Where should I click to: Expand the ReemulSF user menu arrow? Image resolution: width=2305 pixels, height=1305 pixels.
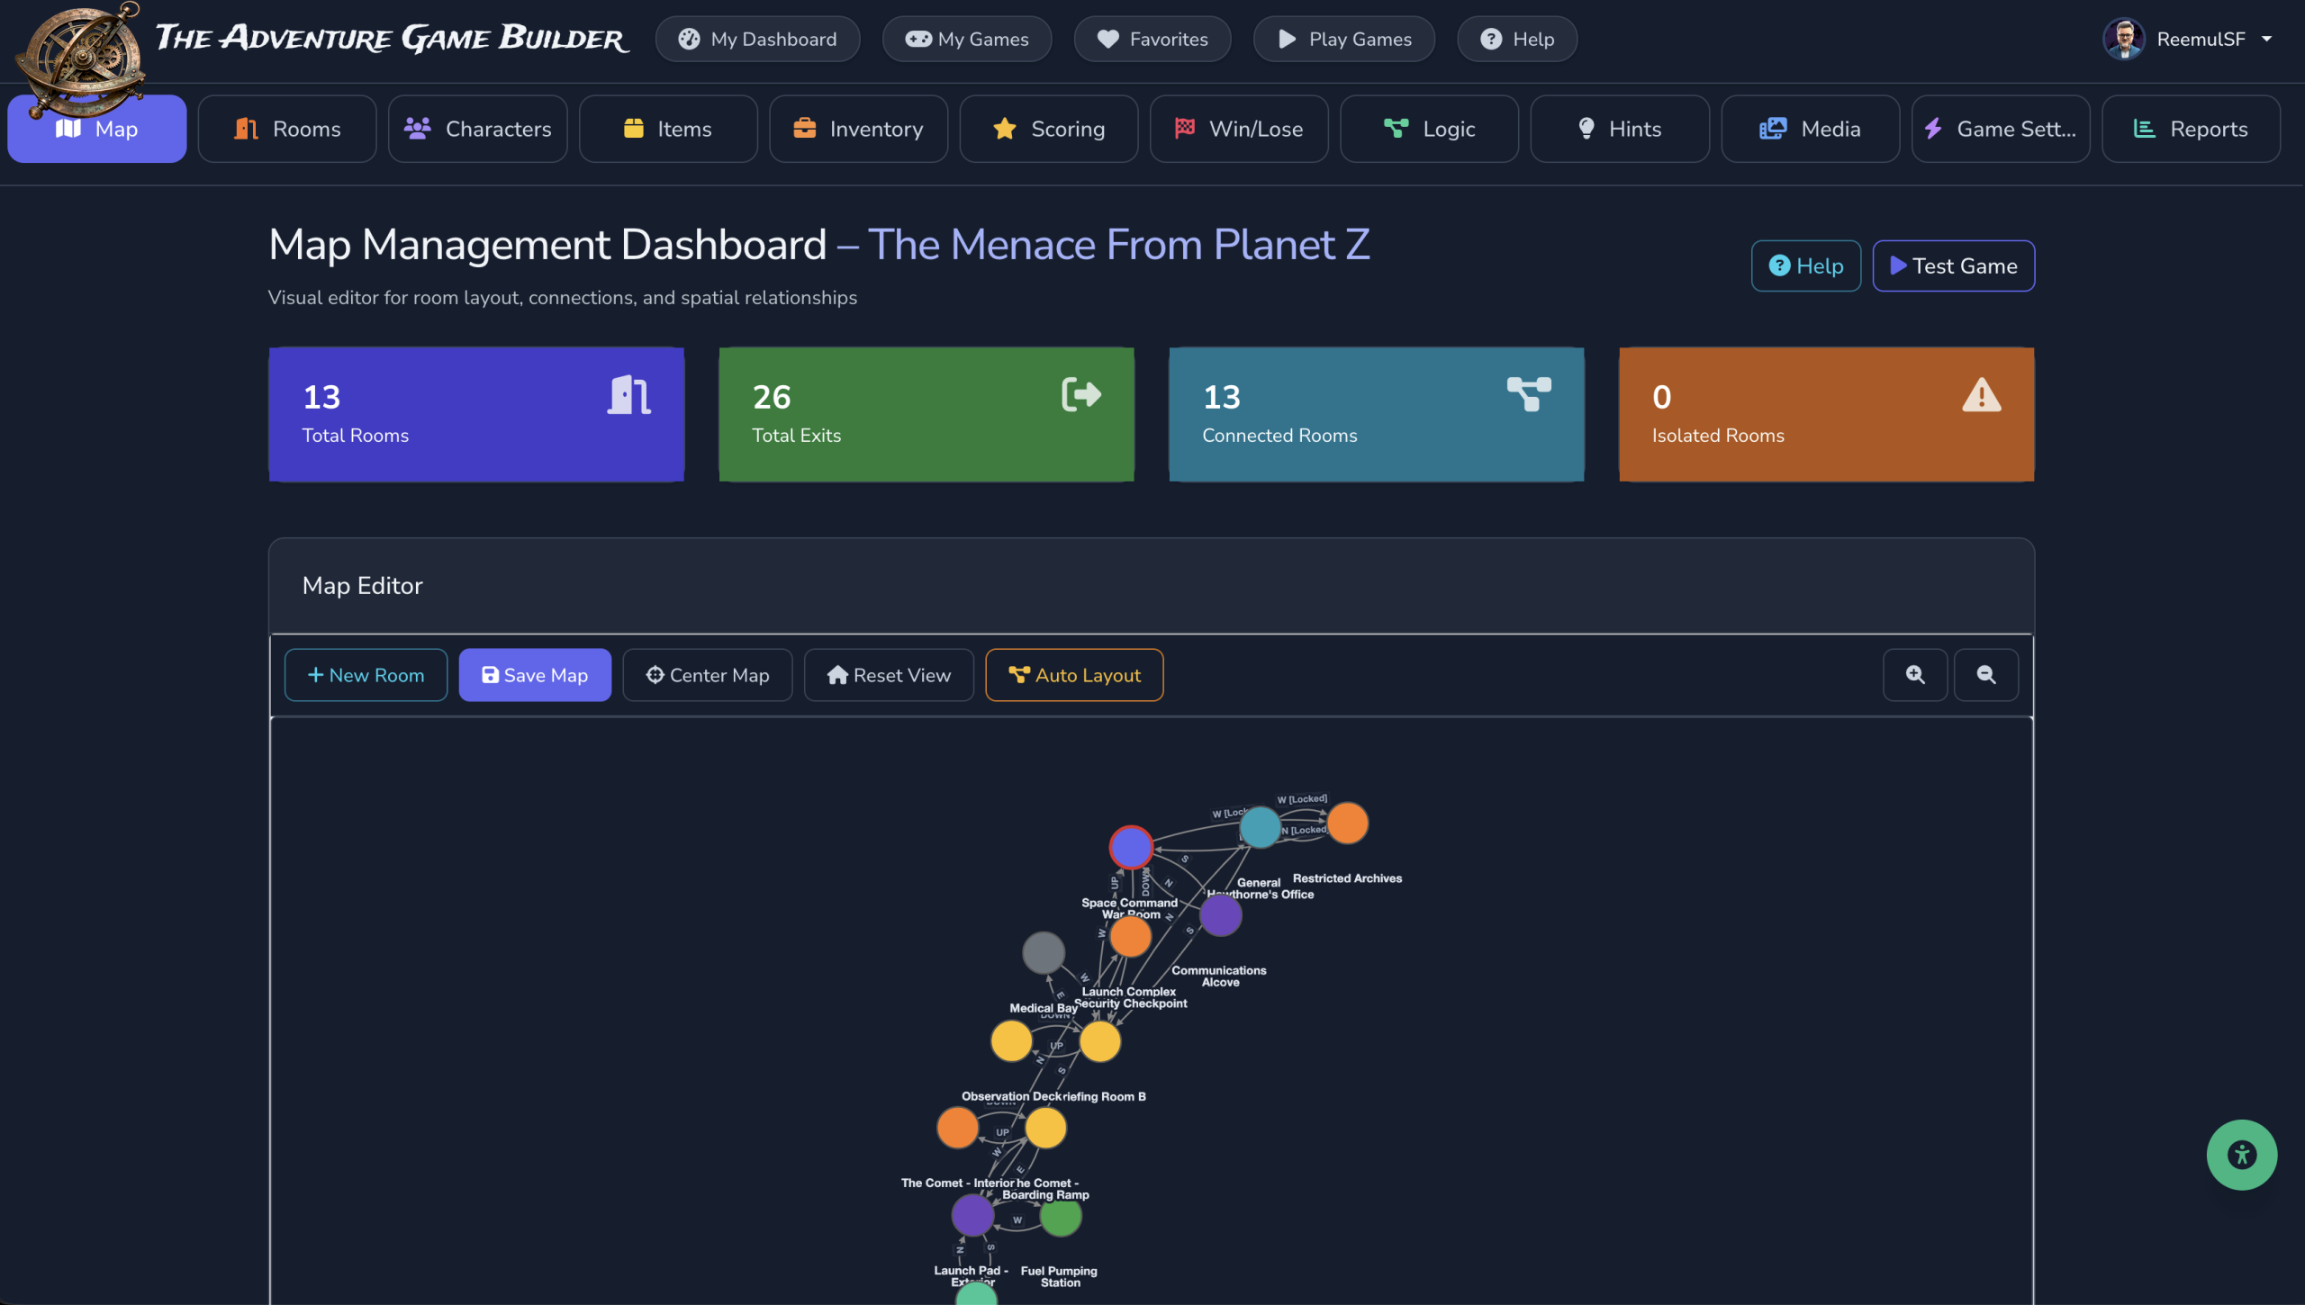click(x=2267, y=39)
